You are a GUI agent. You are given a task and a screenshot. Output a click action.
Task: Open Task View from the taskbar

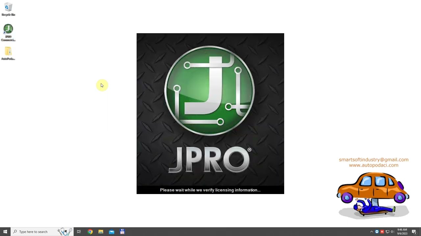click(79, 232)
